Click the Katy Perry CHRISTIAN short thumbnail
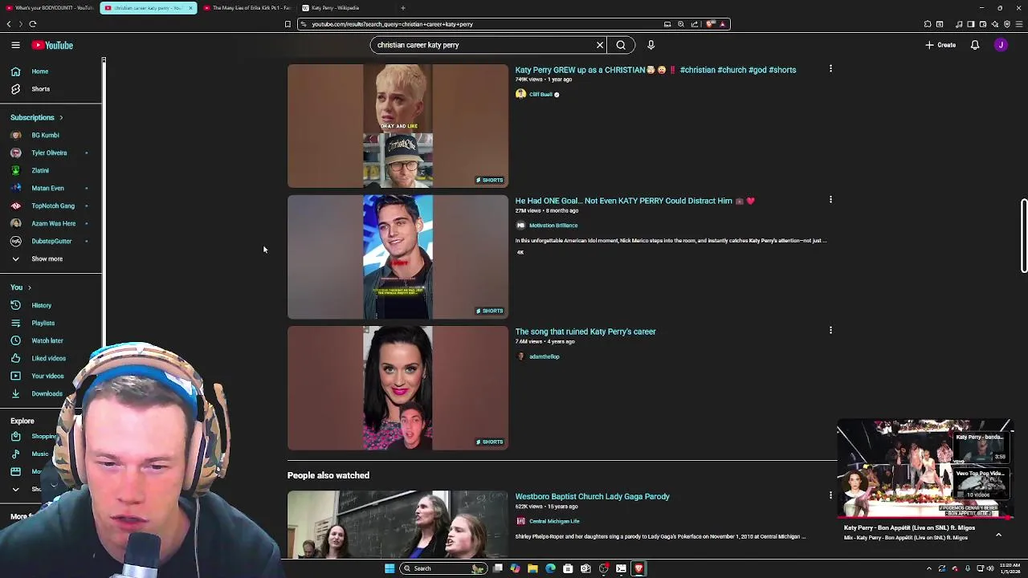 (398, 126)
